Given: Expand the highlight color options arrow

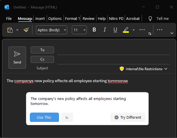Looking at the screenshot, I should 133,30.
